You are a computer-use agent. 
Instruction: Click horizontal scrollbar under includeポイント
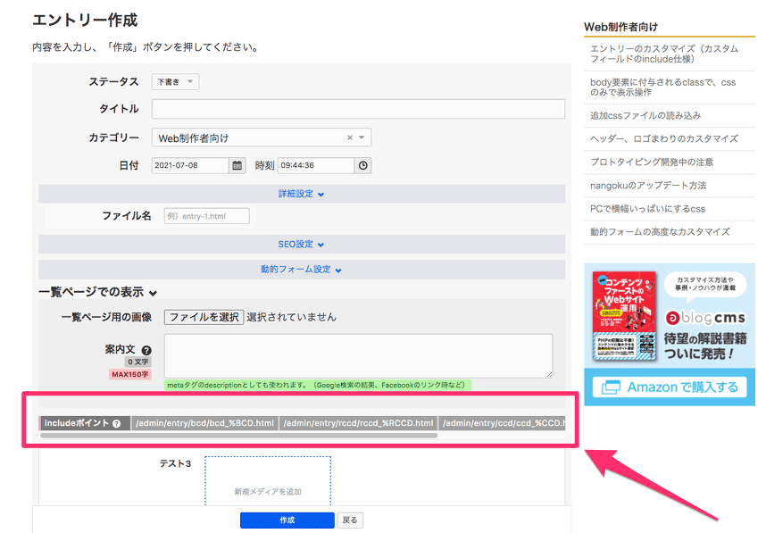click(x=239, y=435)
